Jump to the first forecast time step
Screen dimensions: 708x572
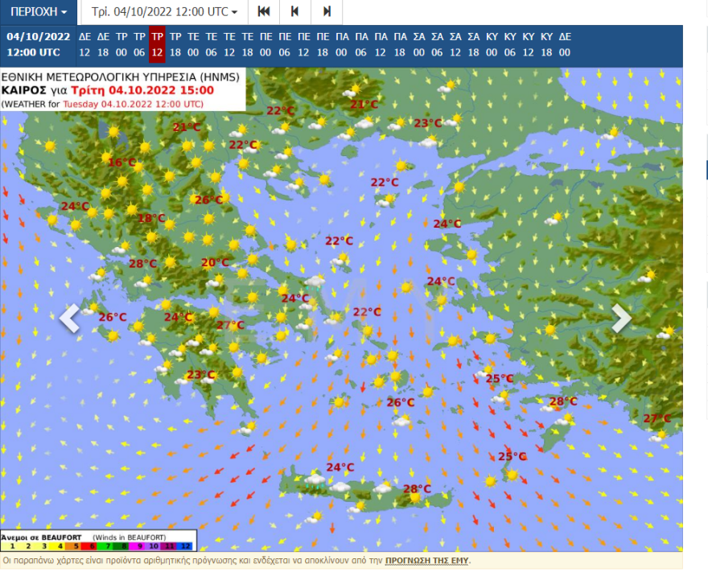point(263,12)
